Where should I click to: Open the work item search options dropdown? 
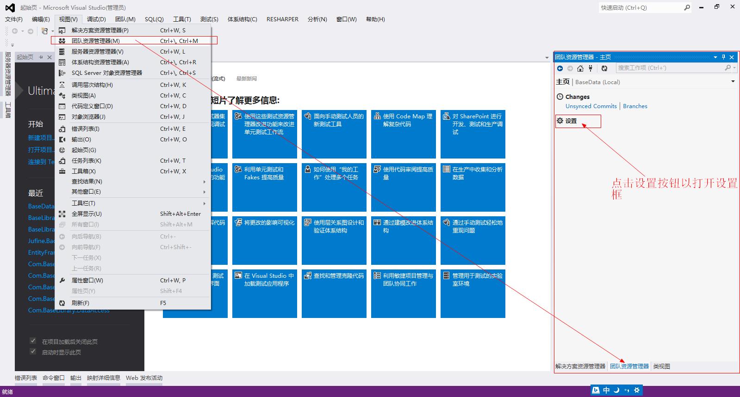(x=734, y=68)
